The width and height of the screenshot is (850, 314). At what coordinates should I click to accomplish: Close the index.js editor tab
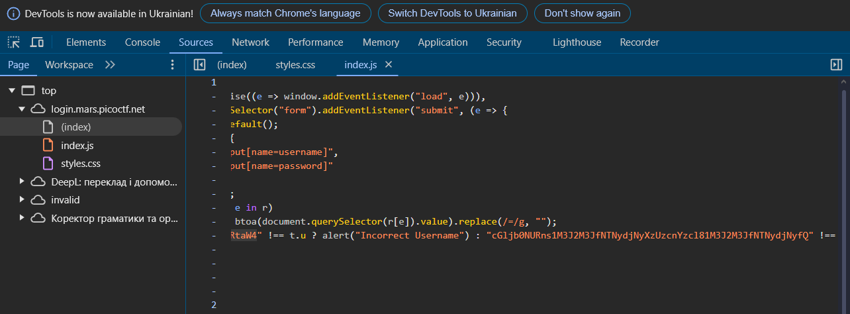click(x=389, y=64)
